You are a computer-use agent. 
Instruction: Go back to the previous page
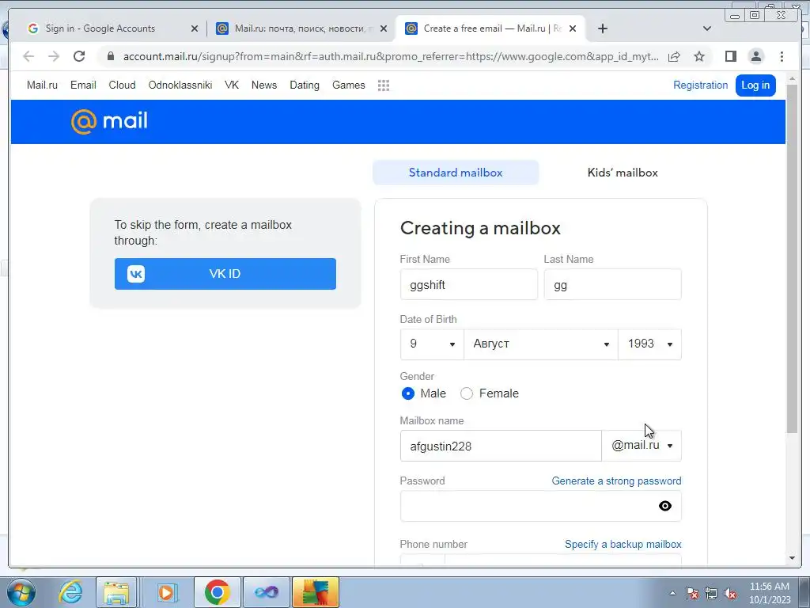pyautogui.click(x=28, y=56)
